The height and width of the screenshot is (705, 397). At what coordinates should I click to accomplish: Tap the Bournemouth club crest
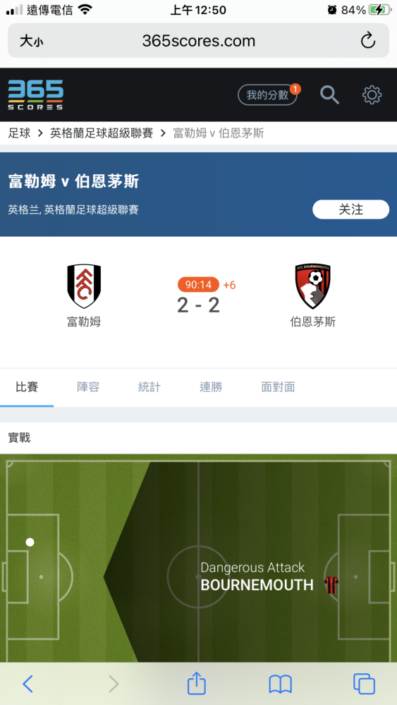coord(313,286)
